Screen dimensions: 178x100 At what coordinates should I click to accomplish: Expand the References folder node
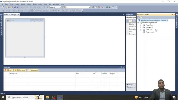point(140,27)
